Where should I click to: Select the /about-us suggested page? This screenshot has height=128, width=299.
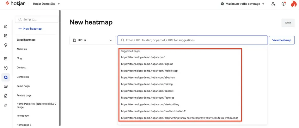click(x=148, y=78)
